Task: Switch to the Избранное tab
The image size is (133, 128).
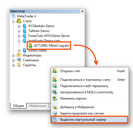Action: tap(37, 106)
